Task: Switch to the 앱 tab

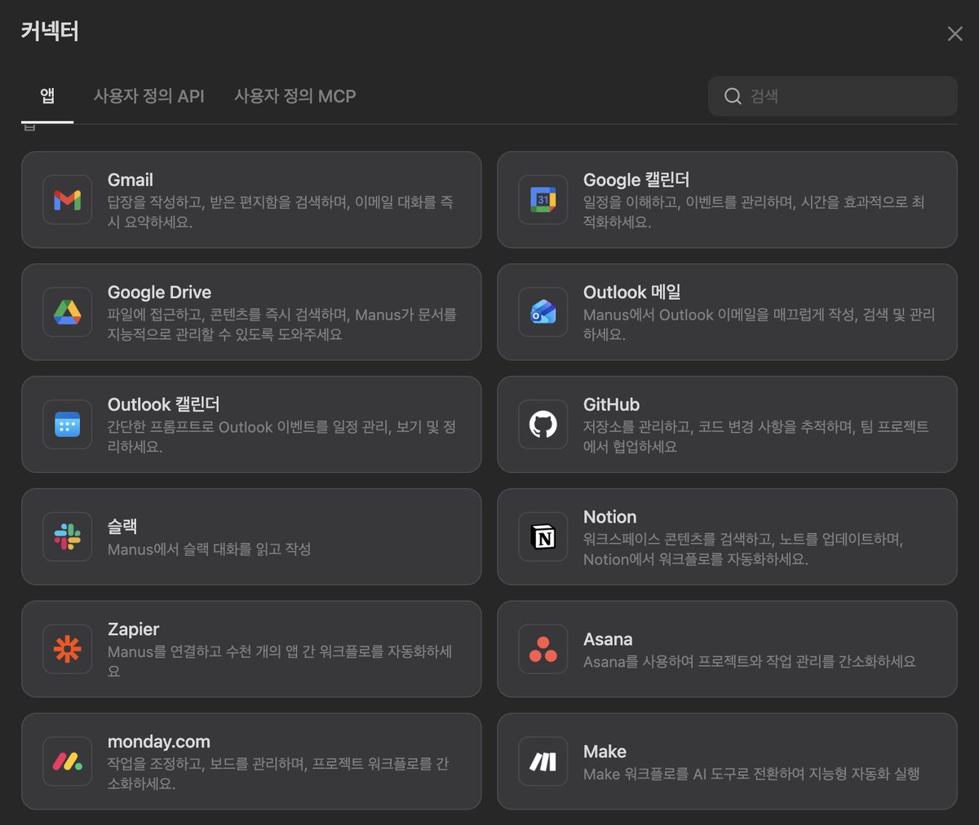Action: [x=47, y=96]
